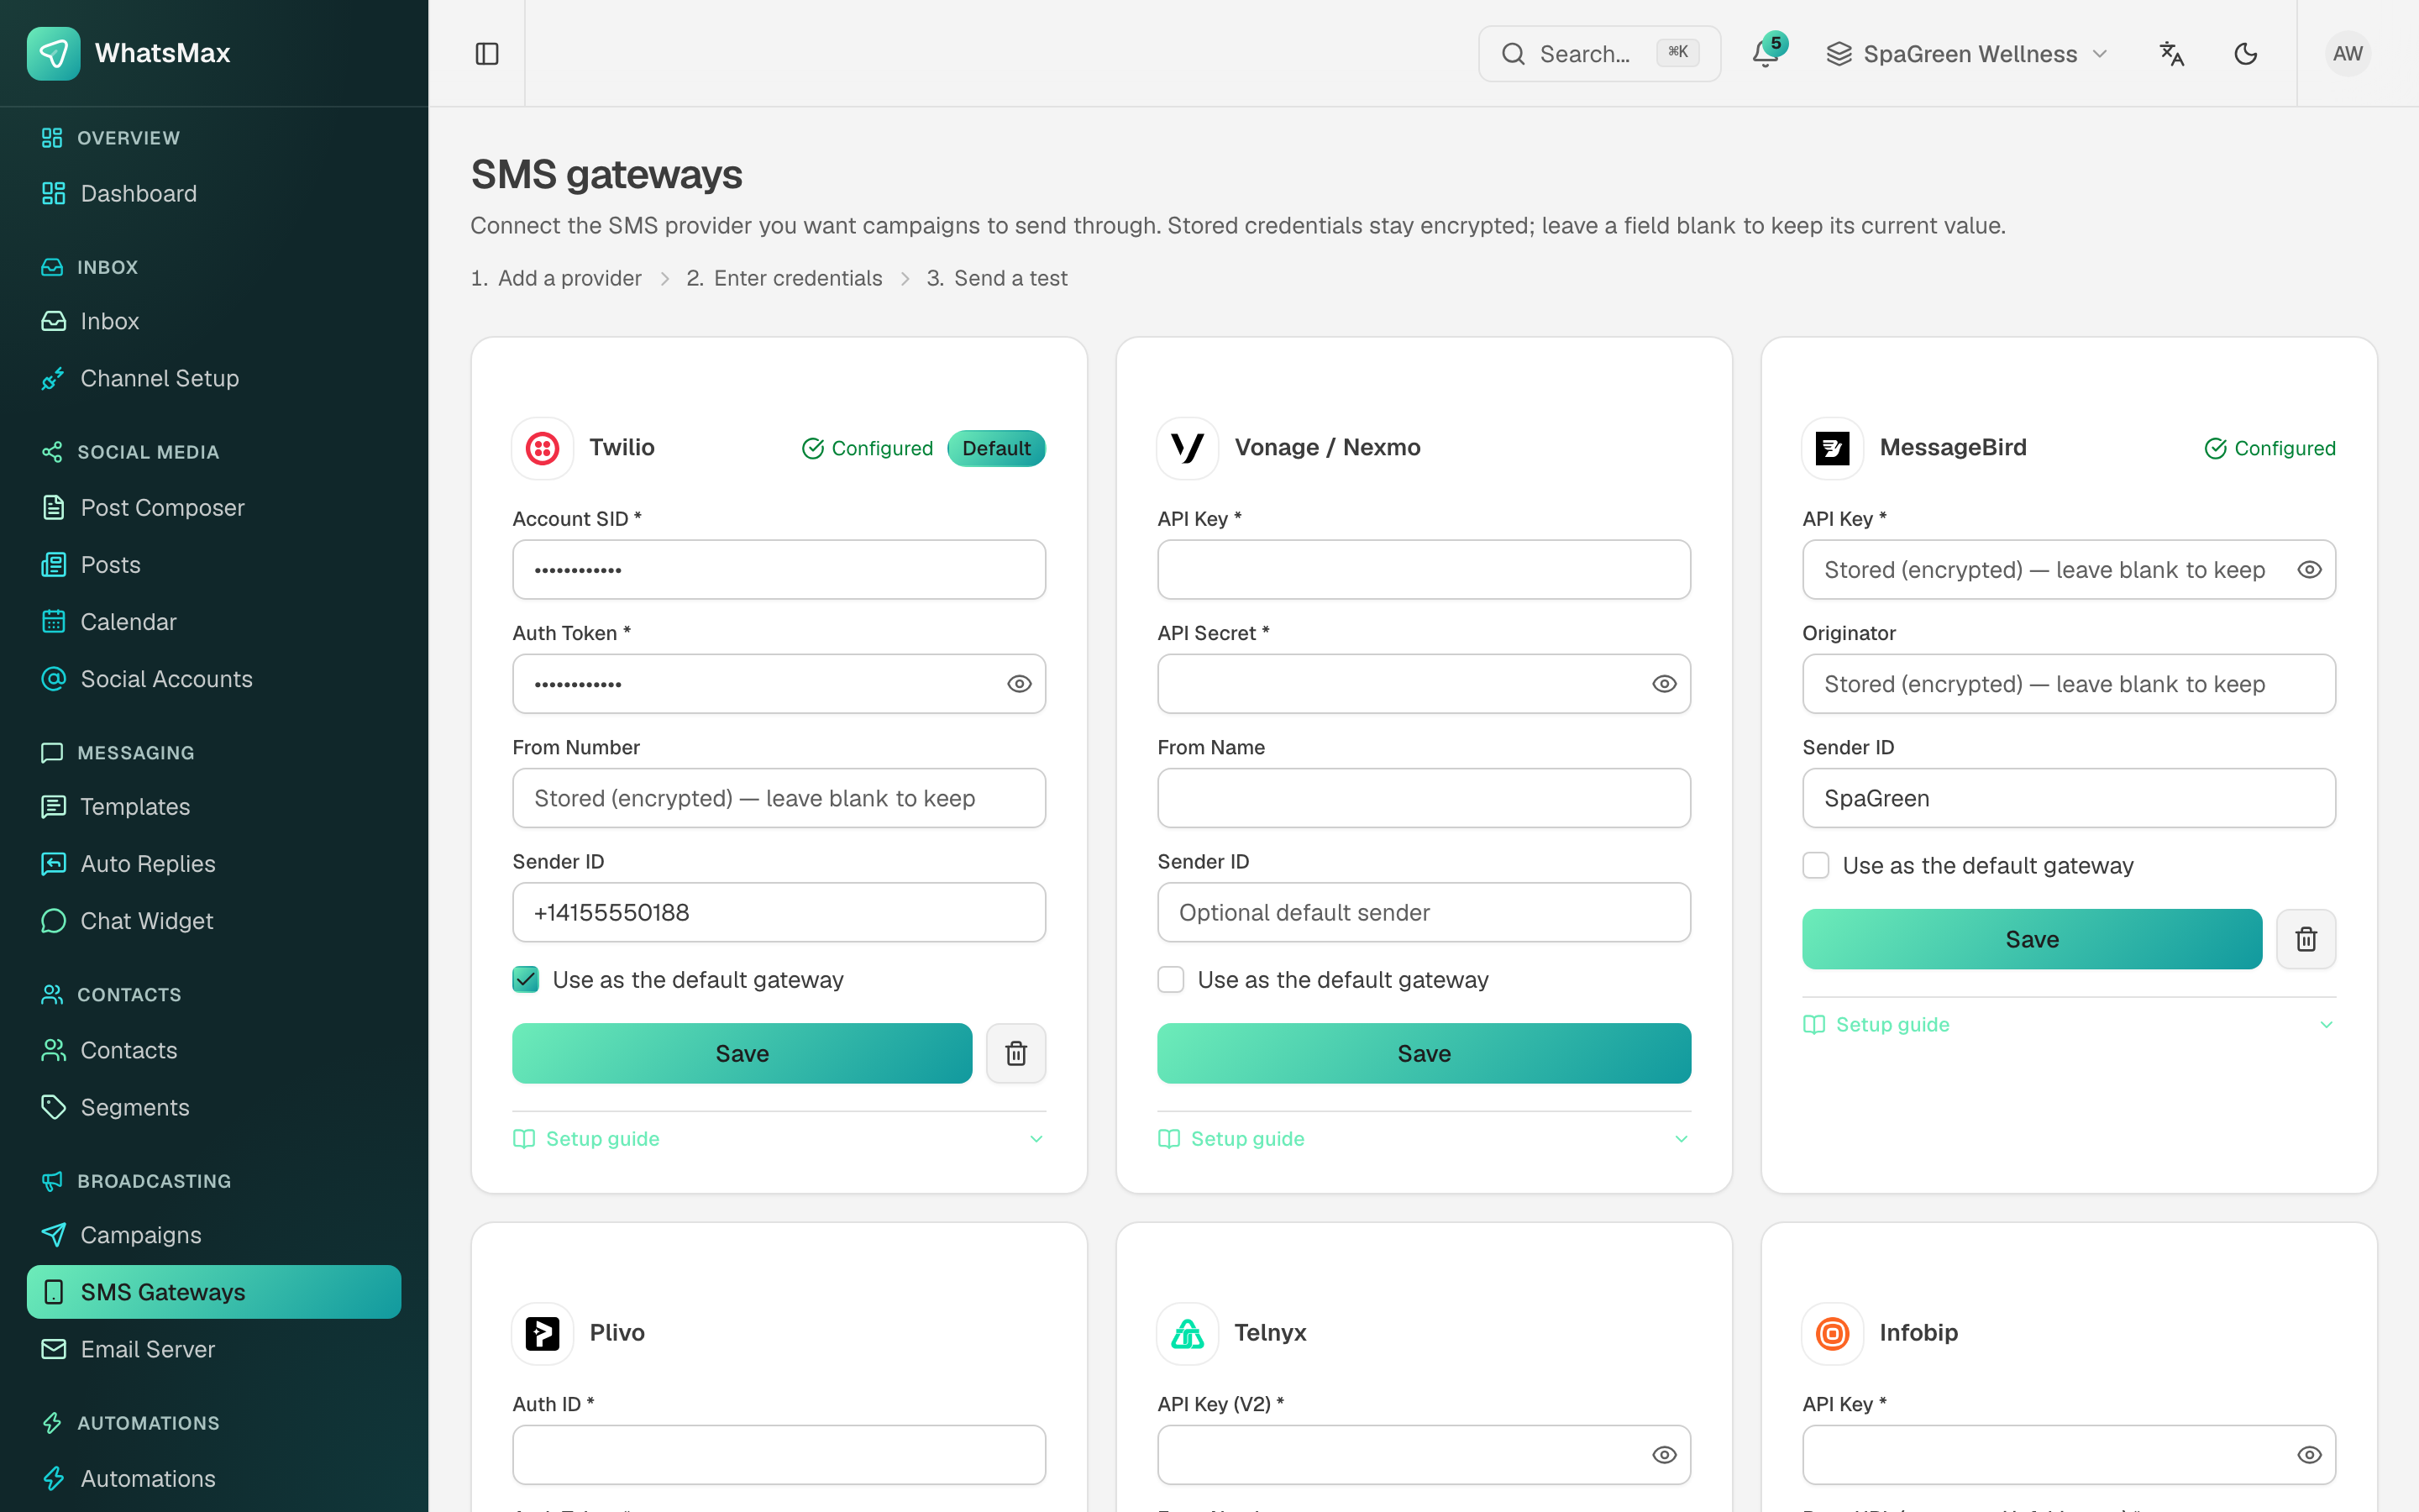Open Email Server
Viewport: 2419px width, 1512px height.
214,1350
